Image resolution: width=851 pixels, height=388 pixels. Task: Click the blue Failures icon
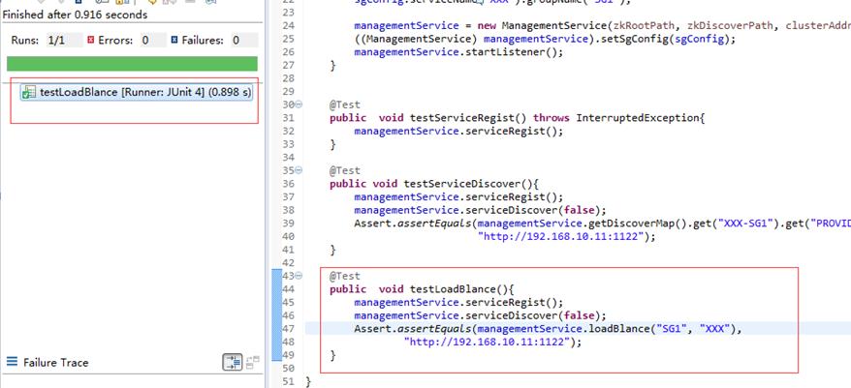click(174, 41)
